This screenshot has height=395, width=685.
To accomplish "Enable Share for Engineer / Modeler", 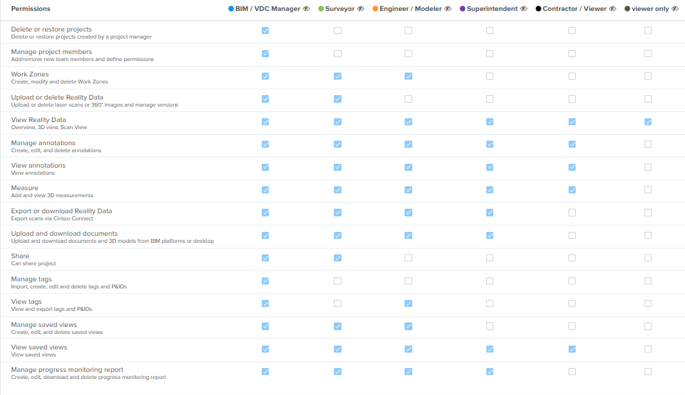I will pos(408,258).
